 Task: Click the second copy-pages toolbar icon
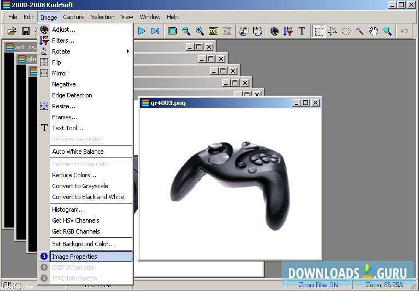tap(257, 31)
